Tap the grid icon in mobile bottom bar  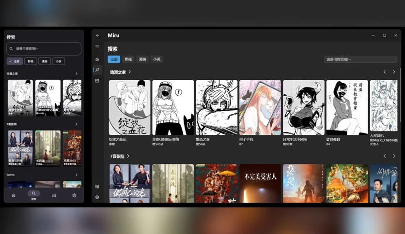point(54,195)
